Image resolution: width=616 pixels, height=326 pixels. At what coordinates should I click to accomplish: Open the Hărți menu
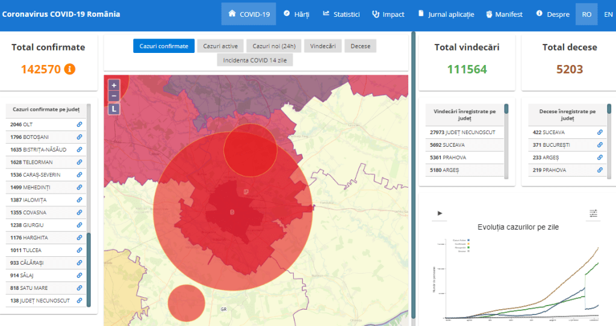pyautogui.click(x=296, y=14)
